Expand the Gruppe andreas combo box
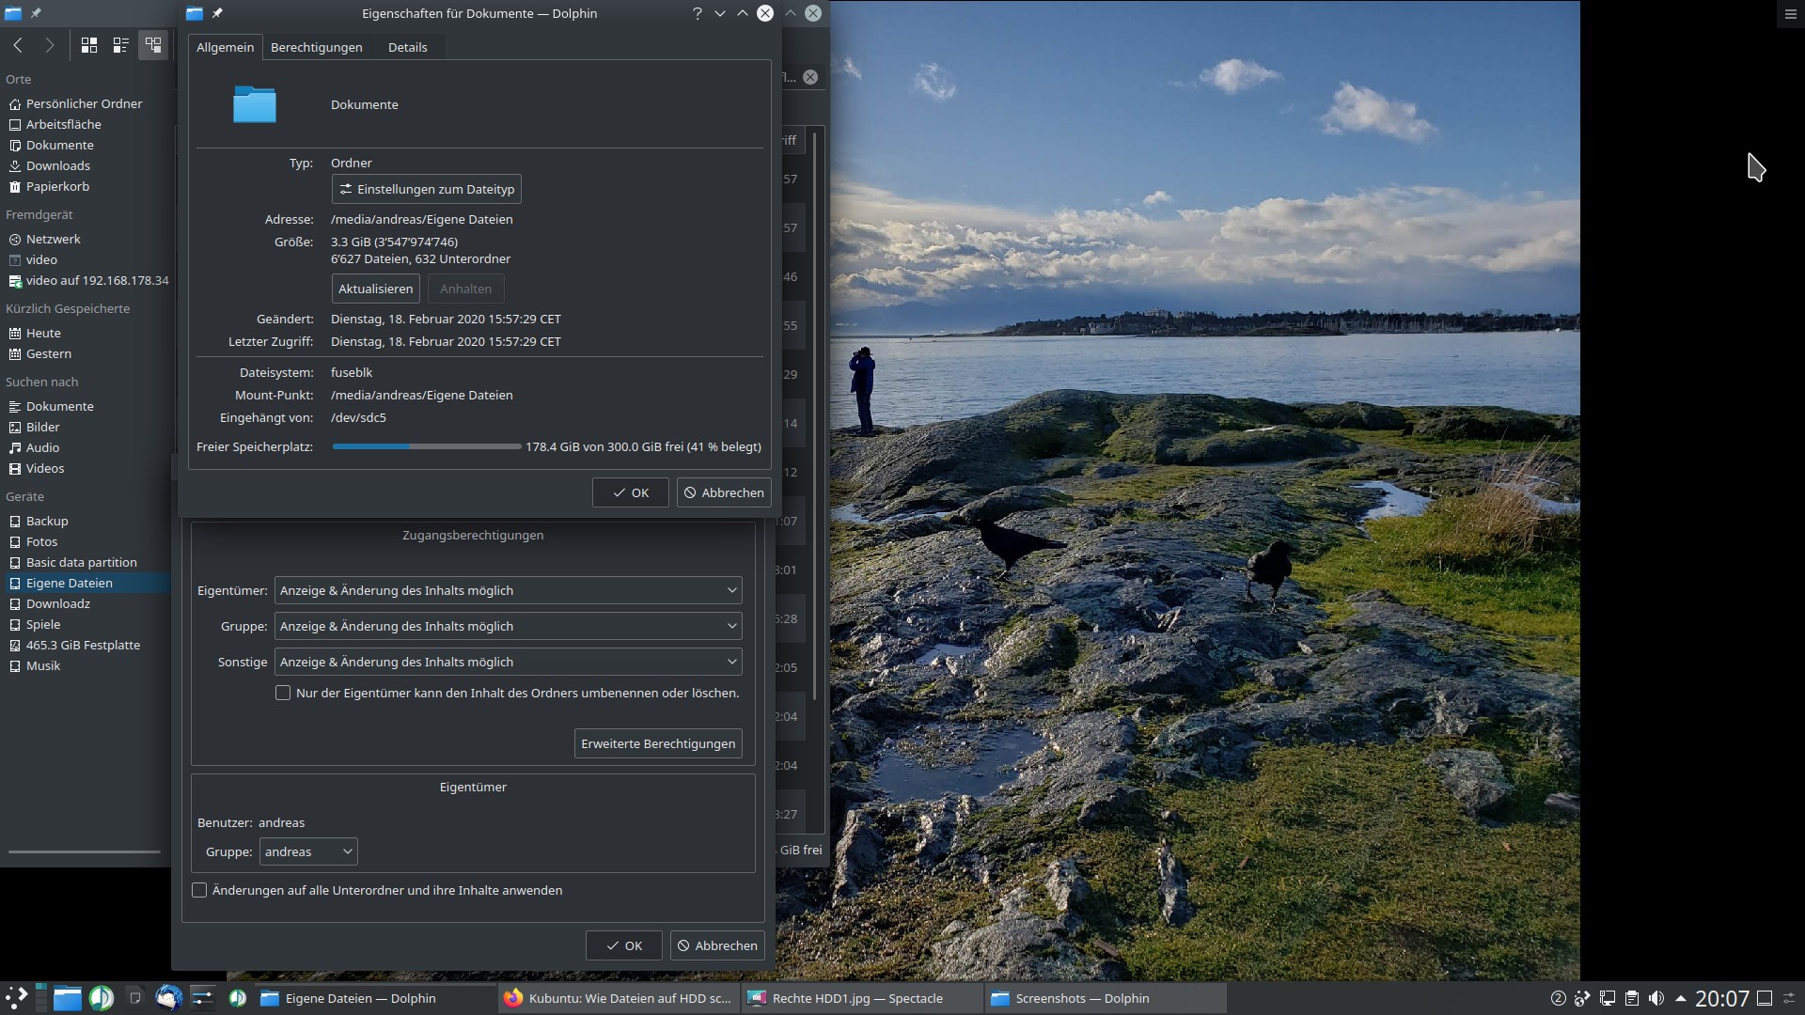Screen dimensions: 1805x1015 tap(308, 851)
